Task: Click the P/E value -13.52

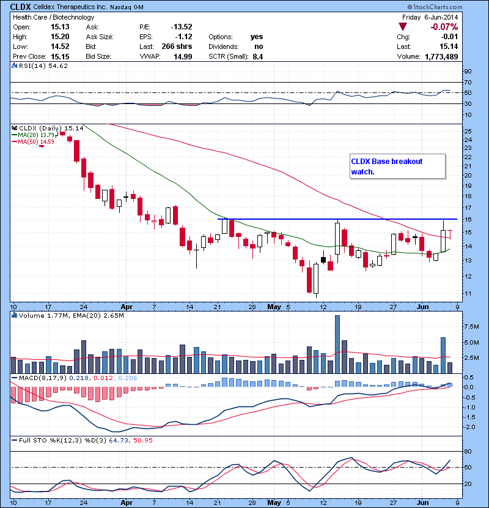Action: (182, 27)
